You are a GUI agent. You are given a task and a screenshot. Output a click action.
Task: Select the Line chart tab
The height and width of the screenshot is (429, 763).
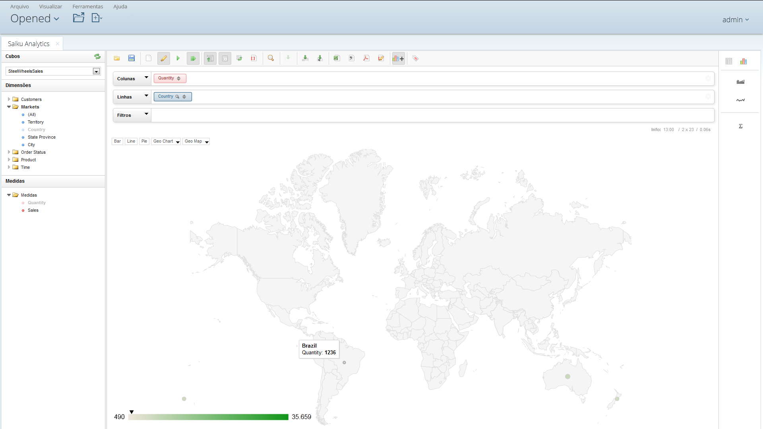click(131, 141)
